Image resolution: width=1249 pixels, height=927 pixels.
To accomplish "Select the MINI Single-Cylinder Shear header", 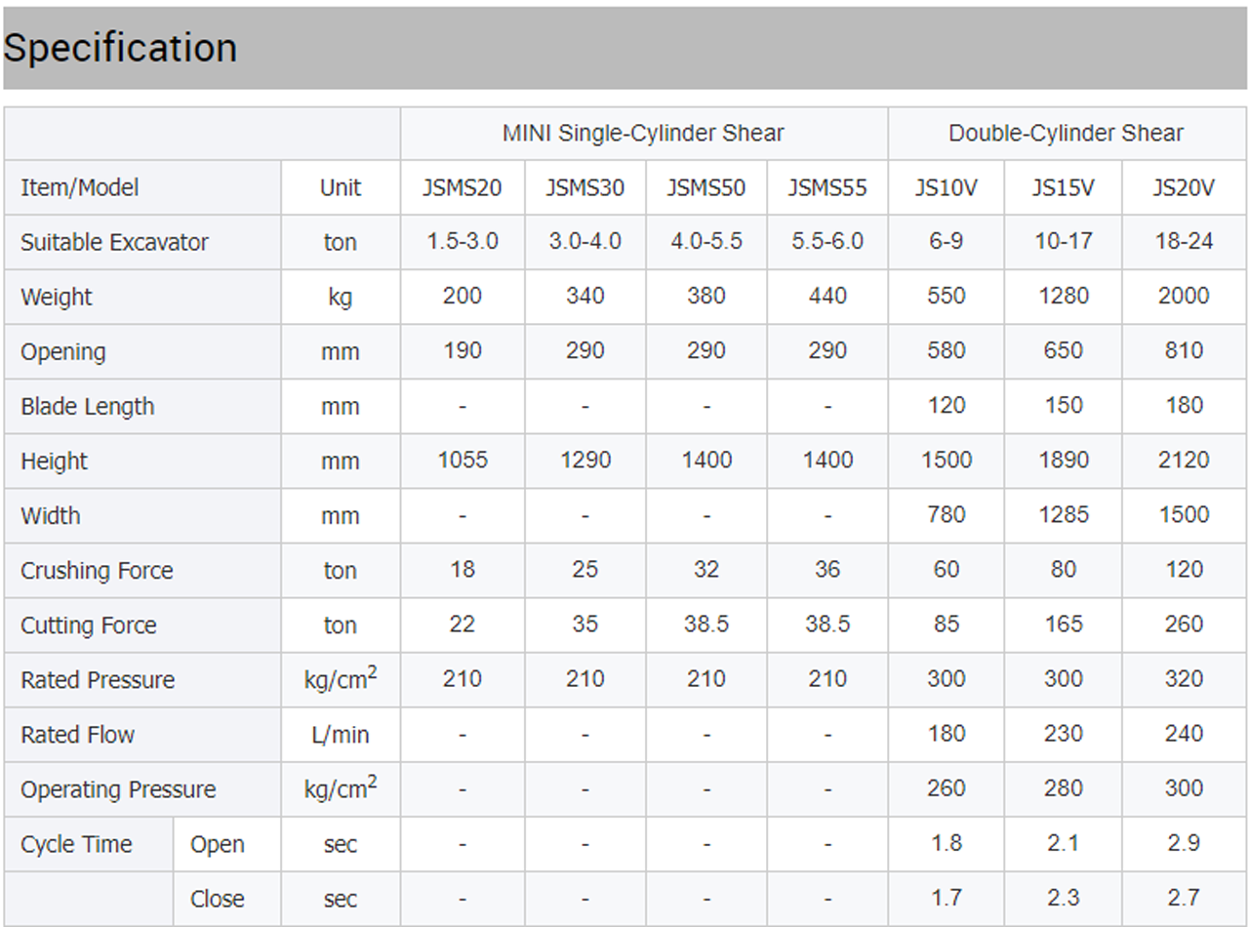I will coord(643,133).
